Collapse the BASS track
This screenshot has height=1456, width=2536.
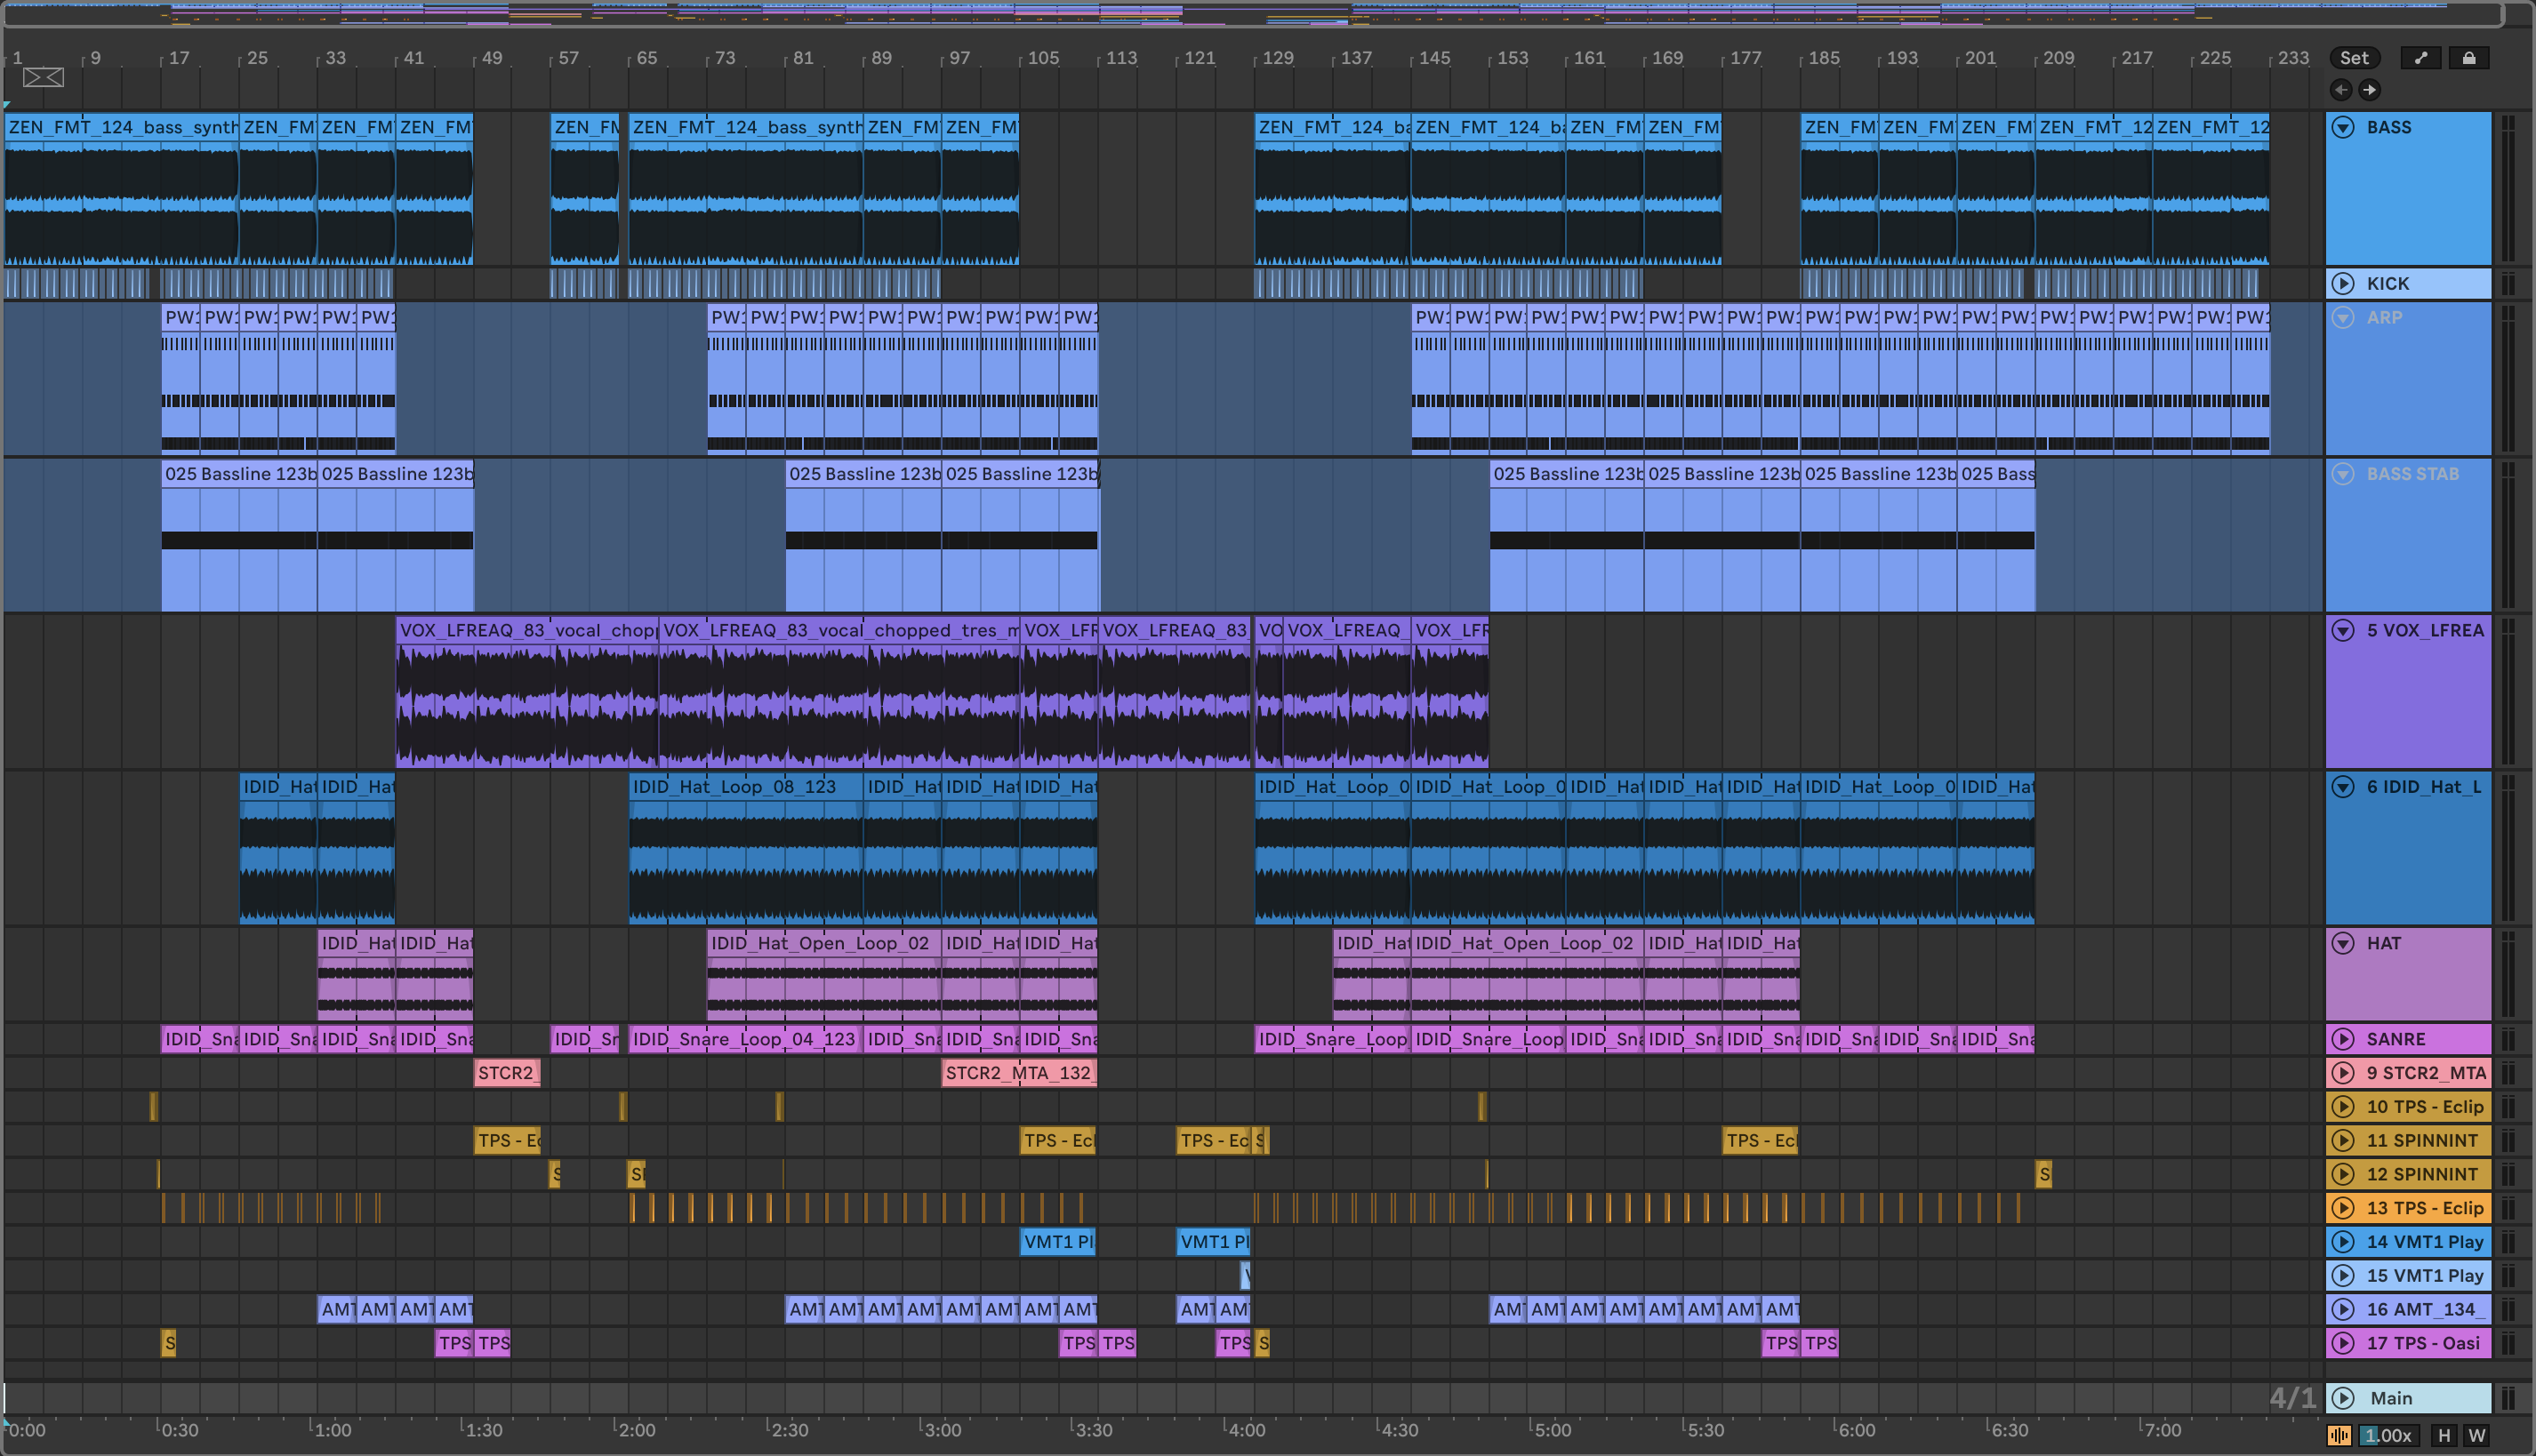point(2343,127)
